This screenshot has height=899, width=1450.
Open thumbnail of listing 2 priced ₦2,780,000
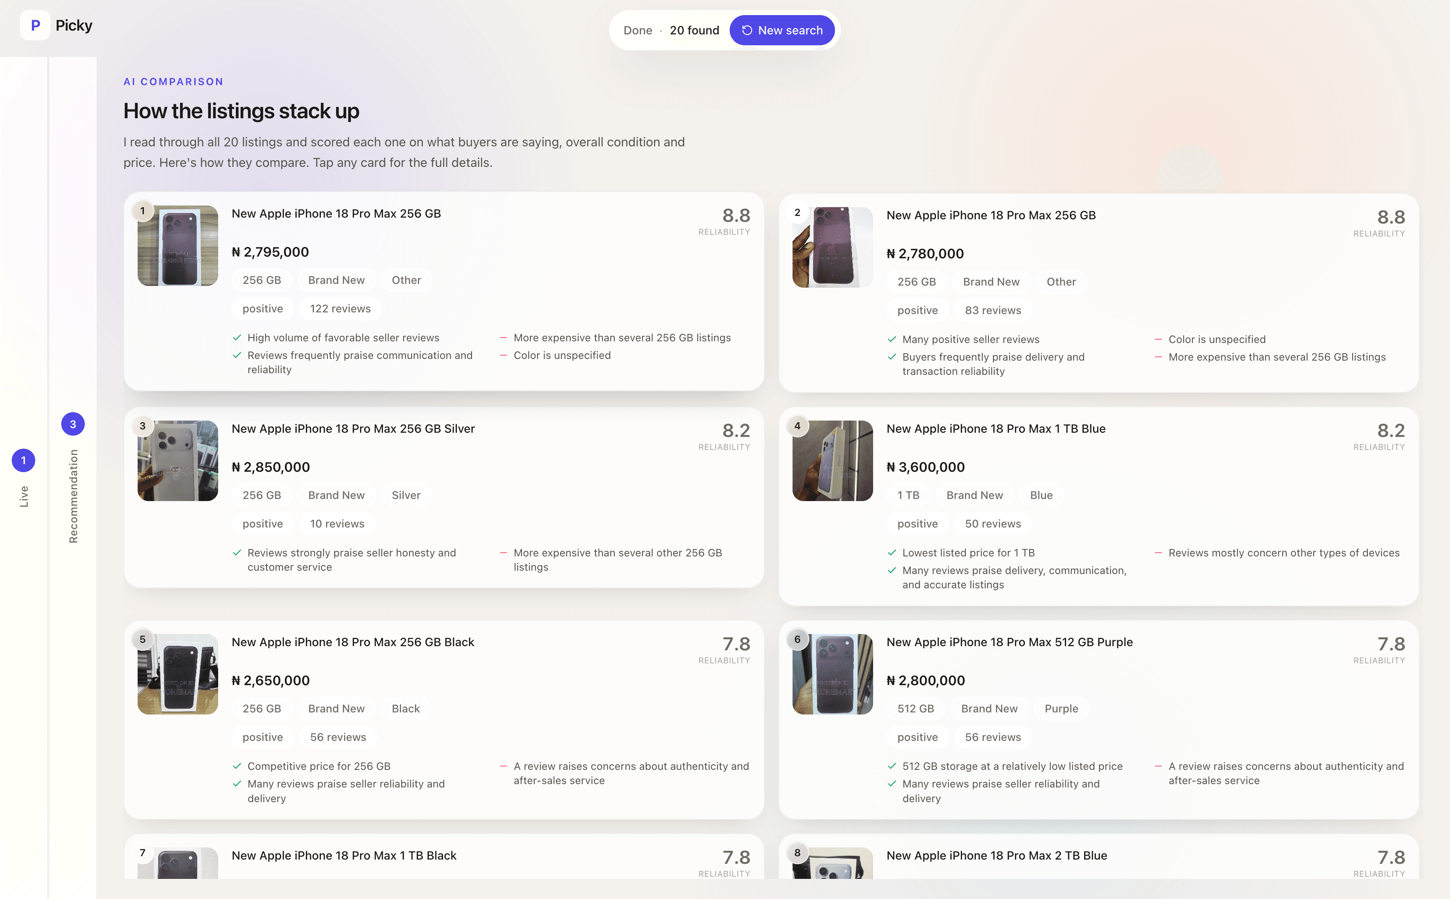(833, 247)
